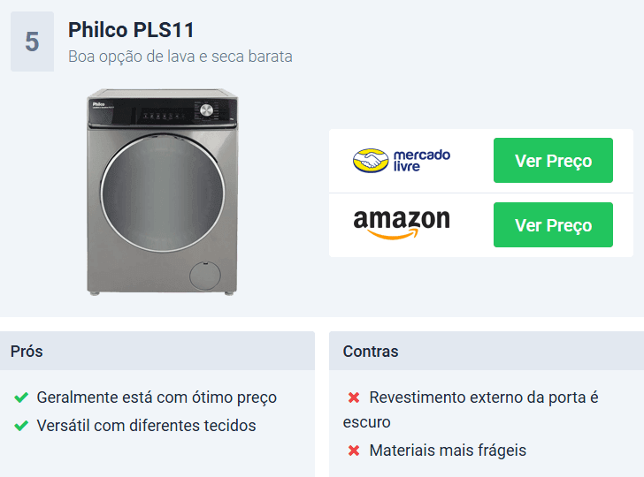Image resolution: width=644 pixels, height=477 pixels.
Task: Click the green check beside Geralmente está com ótimo preço
Action: click(x=21, y=397)
